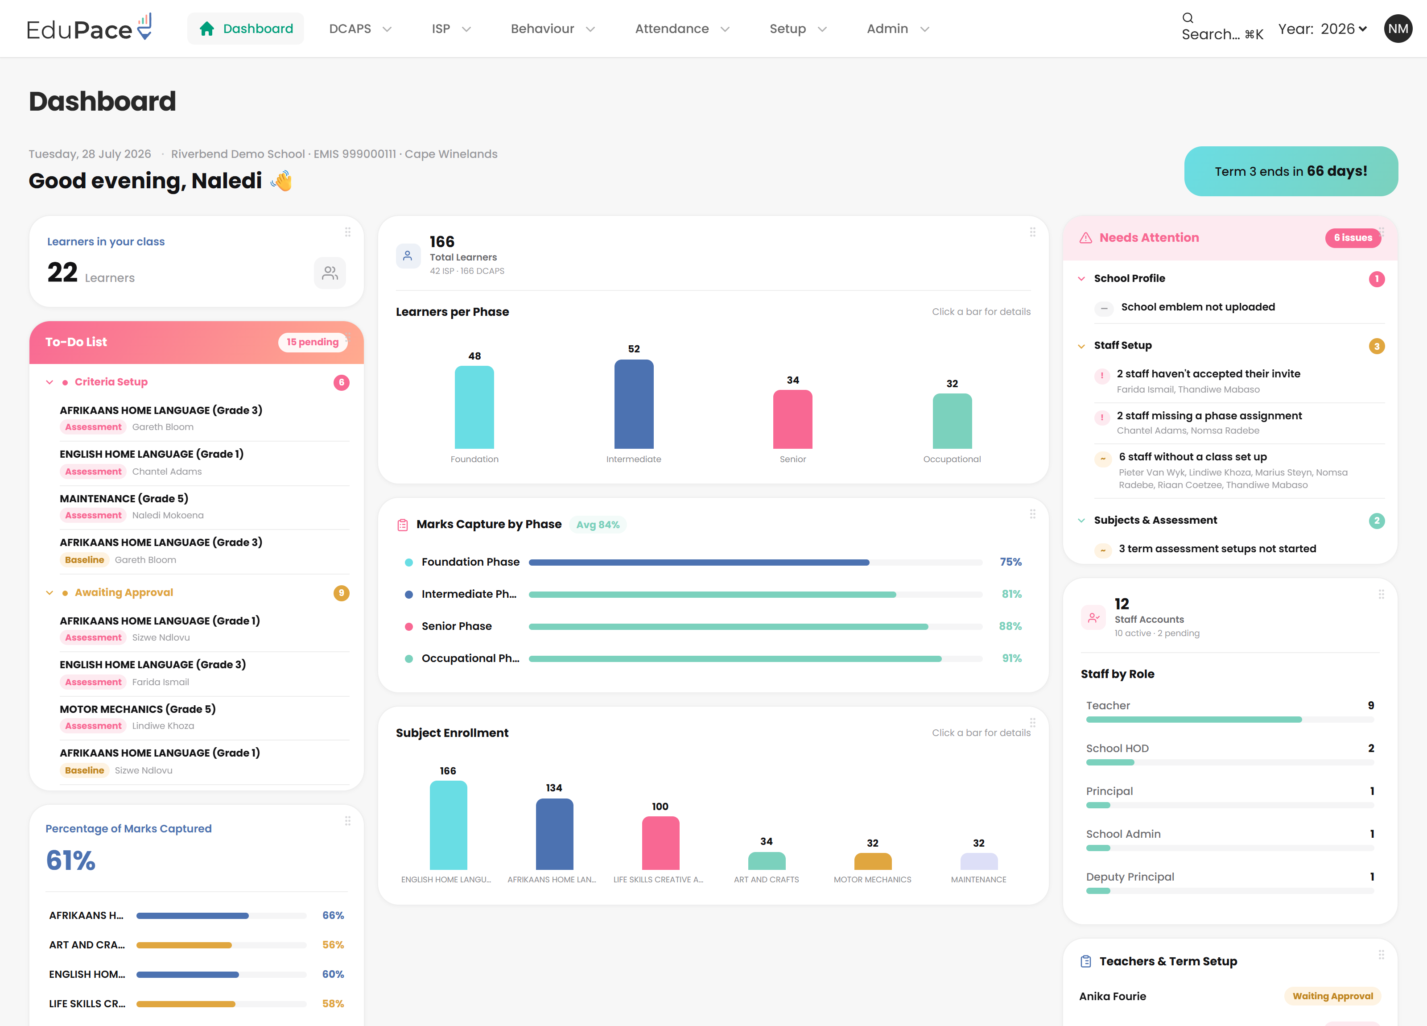This screenshot has width=1427, height=1026.
Task: Click the MOTOR MECHANICS enrollment bar
Action: click(873, 861)
